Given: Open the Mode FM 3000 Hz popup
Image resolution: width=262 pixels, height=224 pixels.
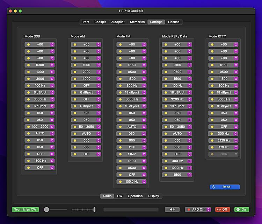Looking at the screenshot, I should 131,99.
